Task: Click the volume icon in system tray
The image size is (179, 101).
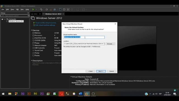Action: 156,94
